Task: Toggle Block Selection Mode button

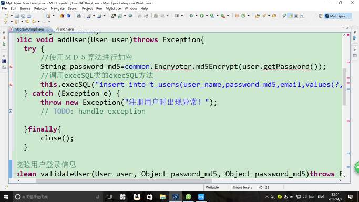Action: coord(296,16)
